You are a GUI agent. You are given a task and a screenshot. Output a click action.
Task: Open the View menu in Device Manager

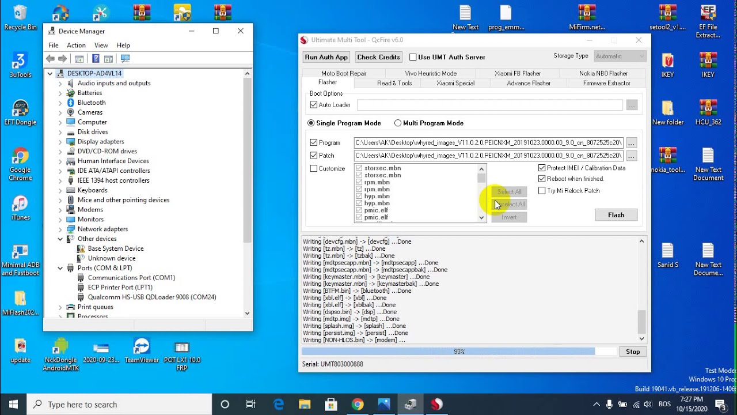(101, 45)
